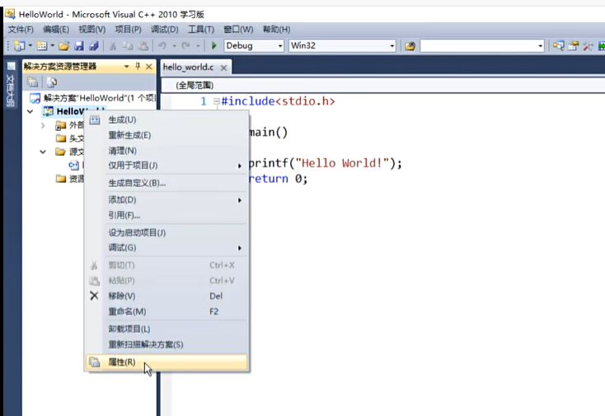The width and height of the screenshot is (605, 416).
Task: Open the 帮助(H) menu
Action: (276, 30)
